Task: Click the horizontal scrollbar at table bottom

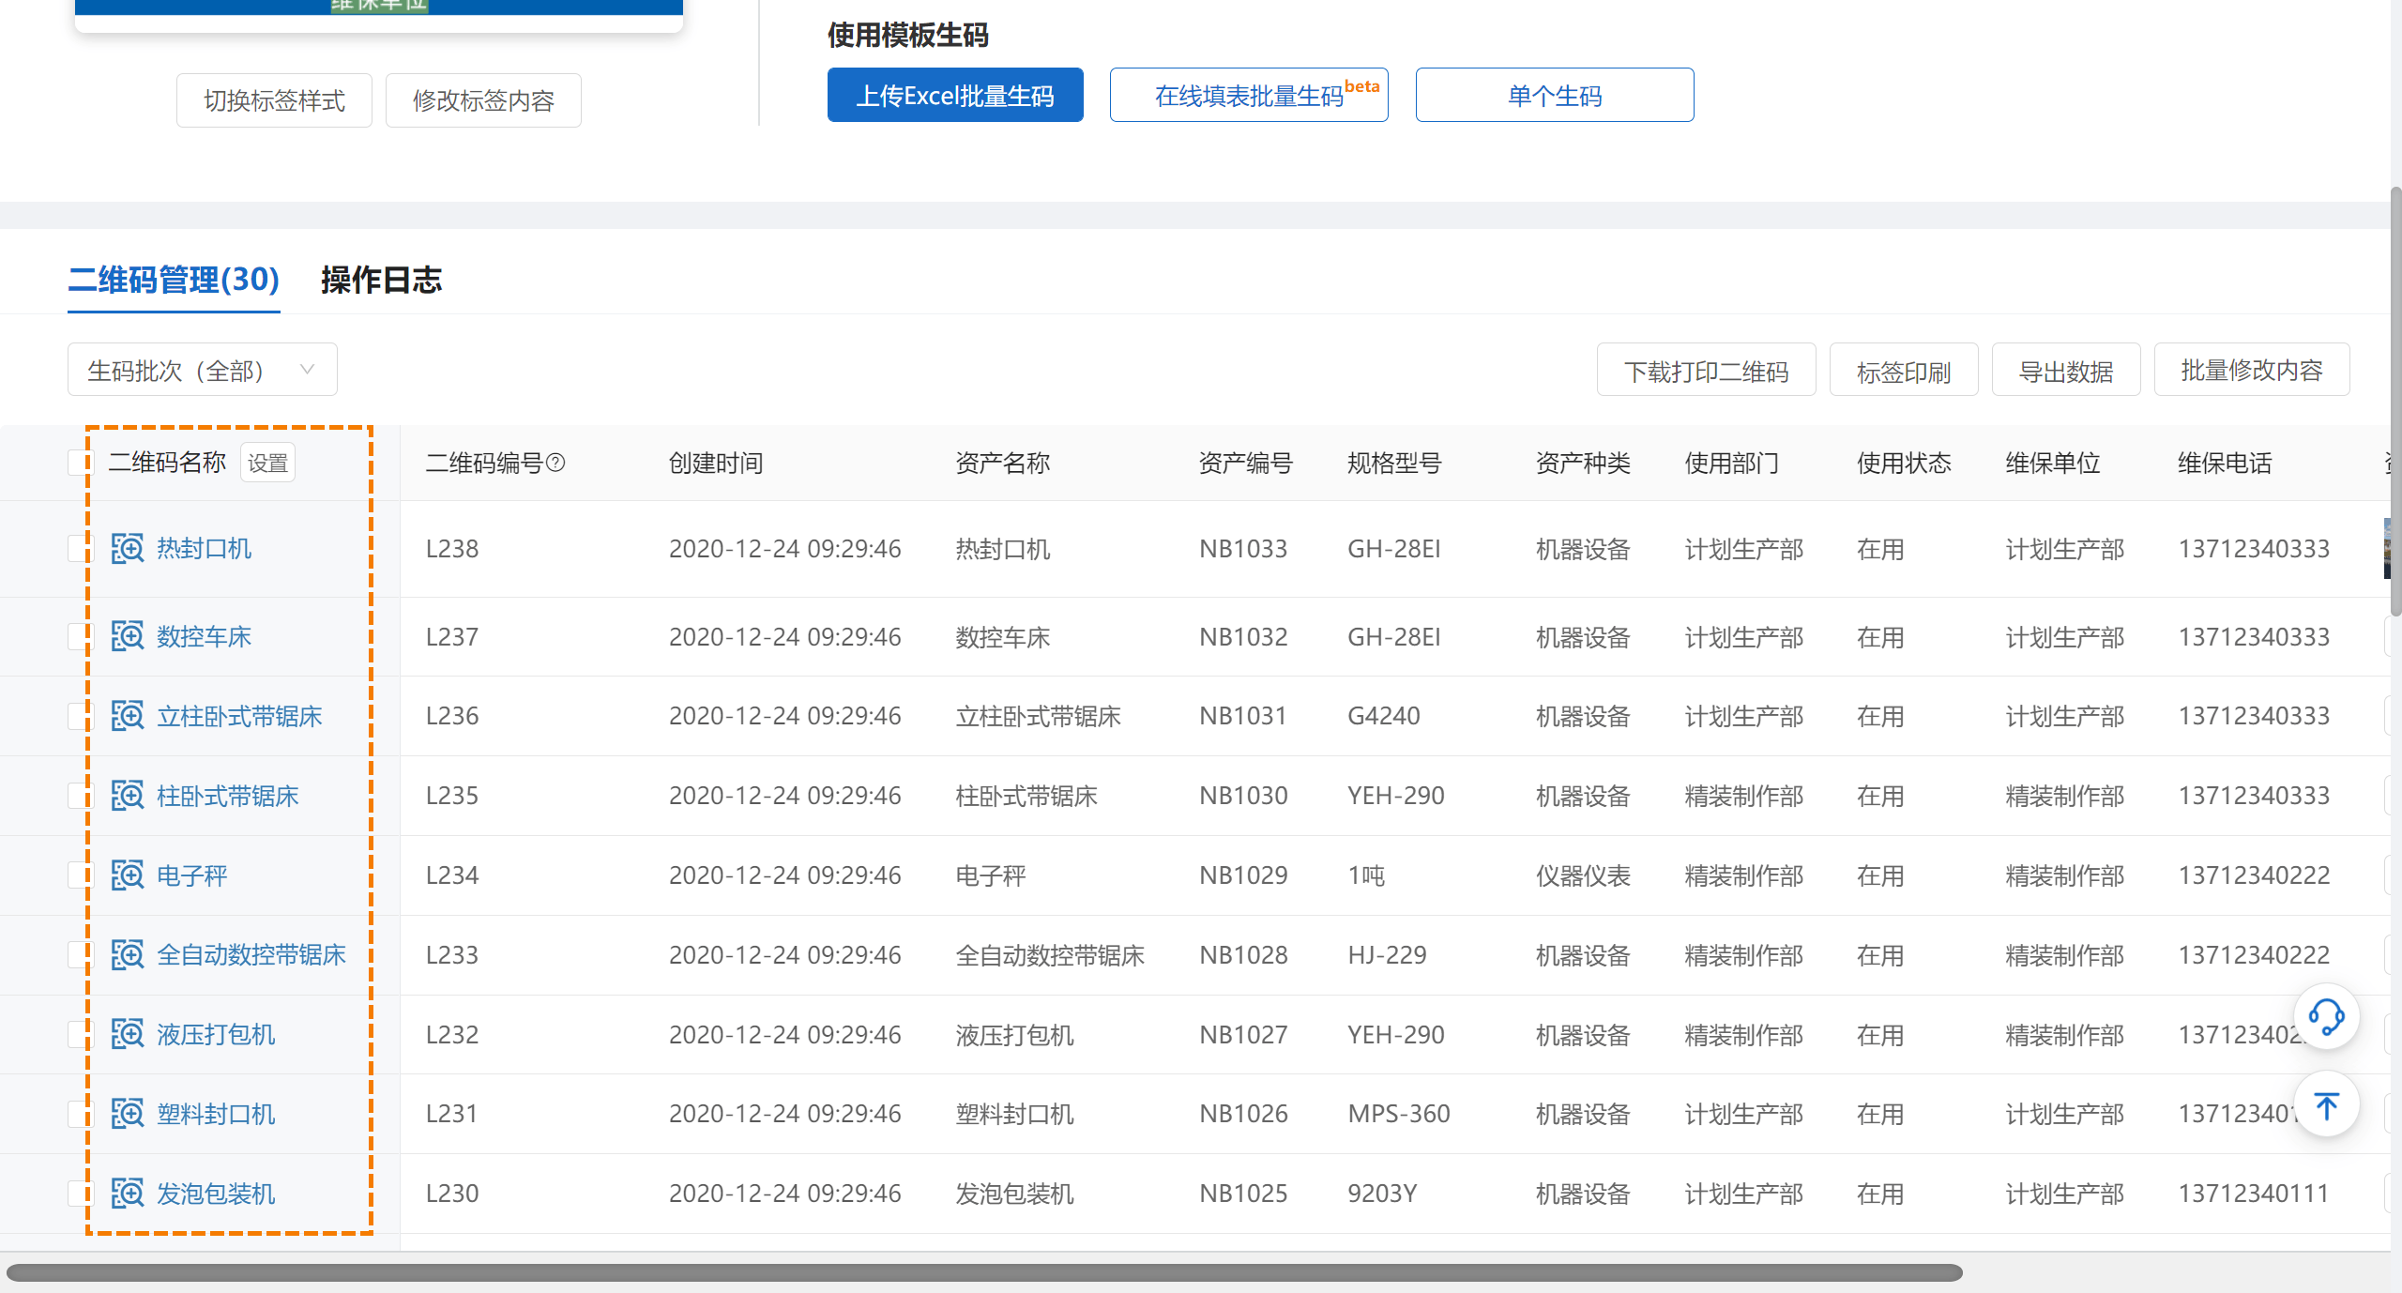Action: click(x=983, y=1272)
